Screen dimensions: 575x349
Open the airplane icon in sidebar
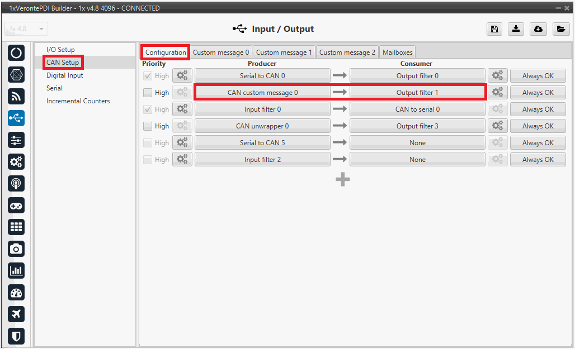click(16, 314)
